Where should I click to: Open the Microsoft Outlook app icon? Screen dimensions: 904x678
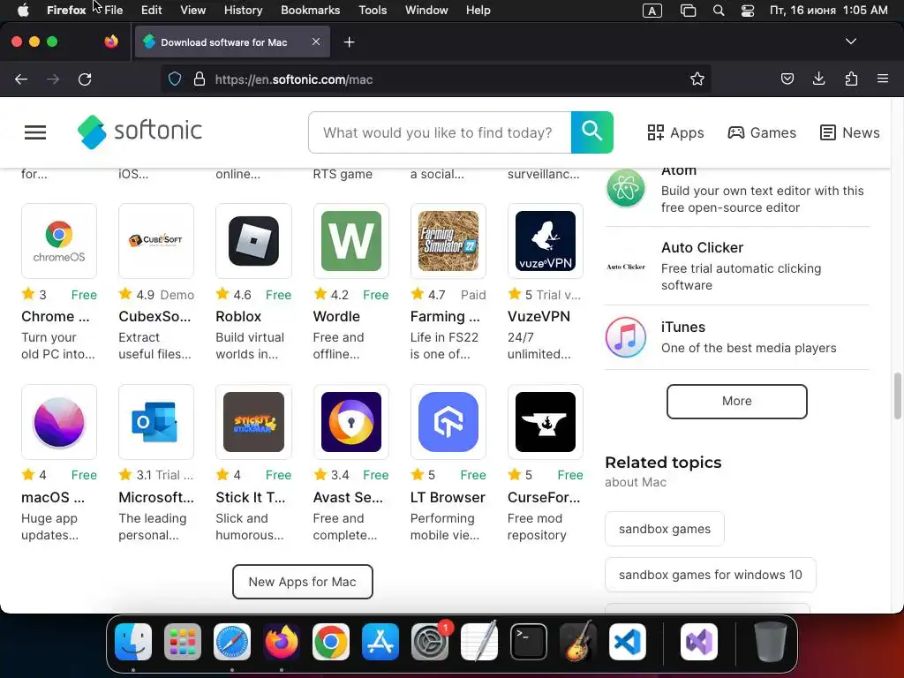point(156,422)
